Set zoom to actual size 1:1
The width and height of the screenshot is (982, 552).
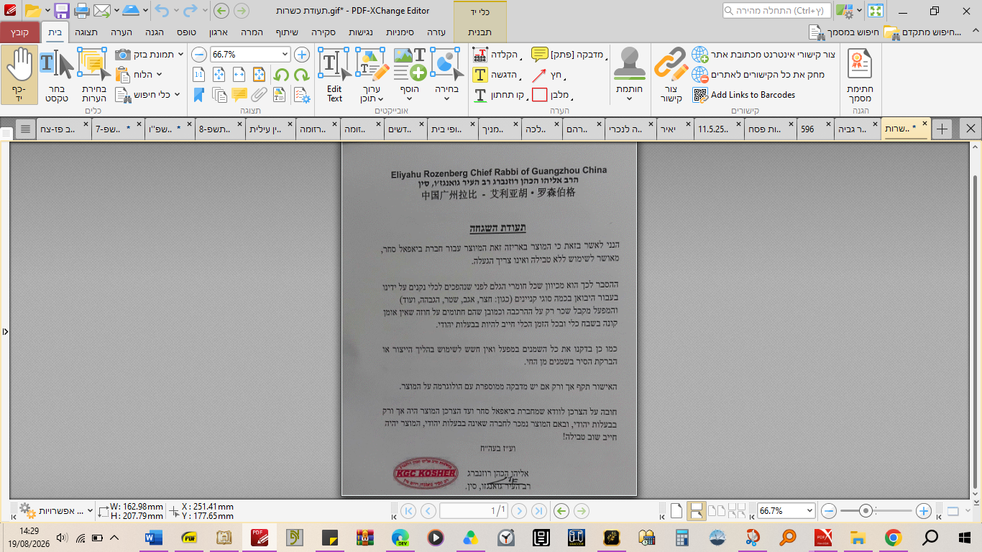click(199, 75)
